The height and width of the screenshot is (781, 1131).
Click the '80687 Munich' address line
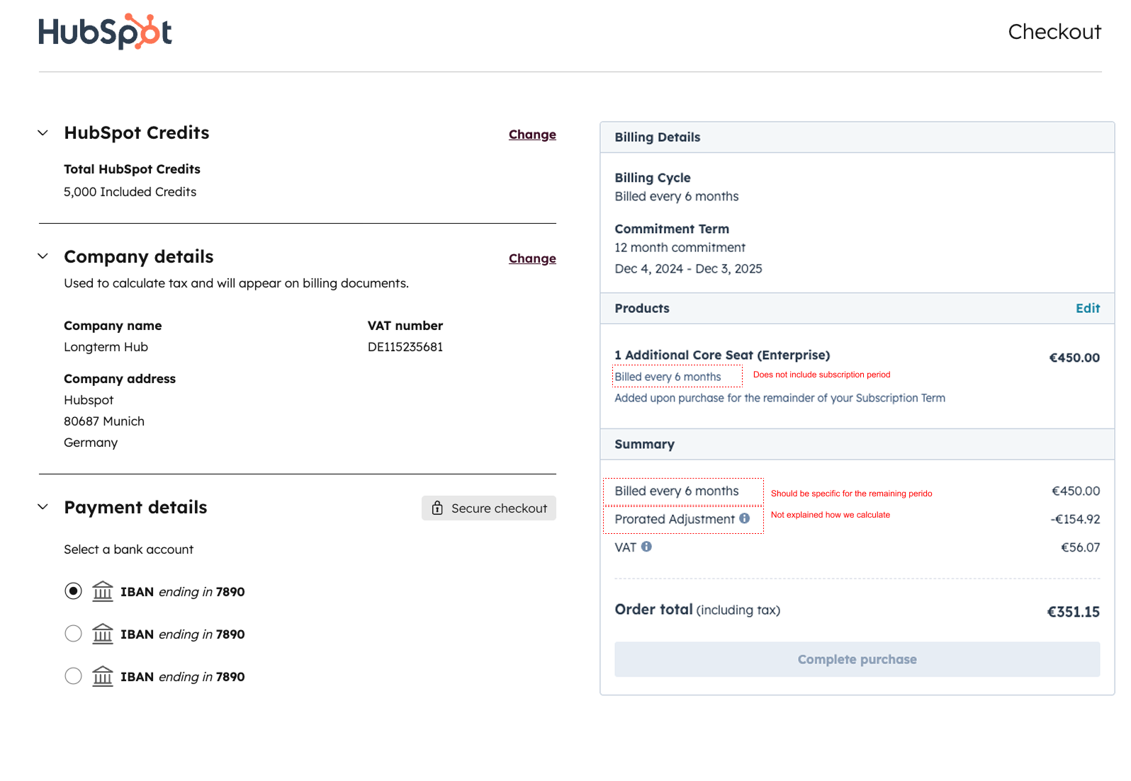104,421
